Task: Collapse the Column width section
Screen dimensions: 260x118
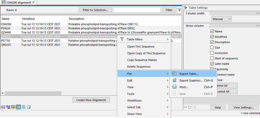Action: click(258, 13)
